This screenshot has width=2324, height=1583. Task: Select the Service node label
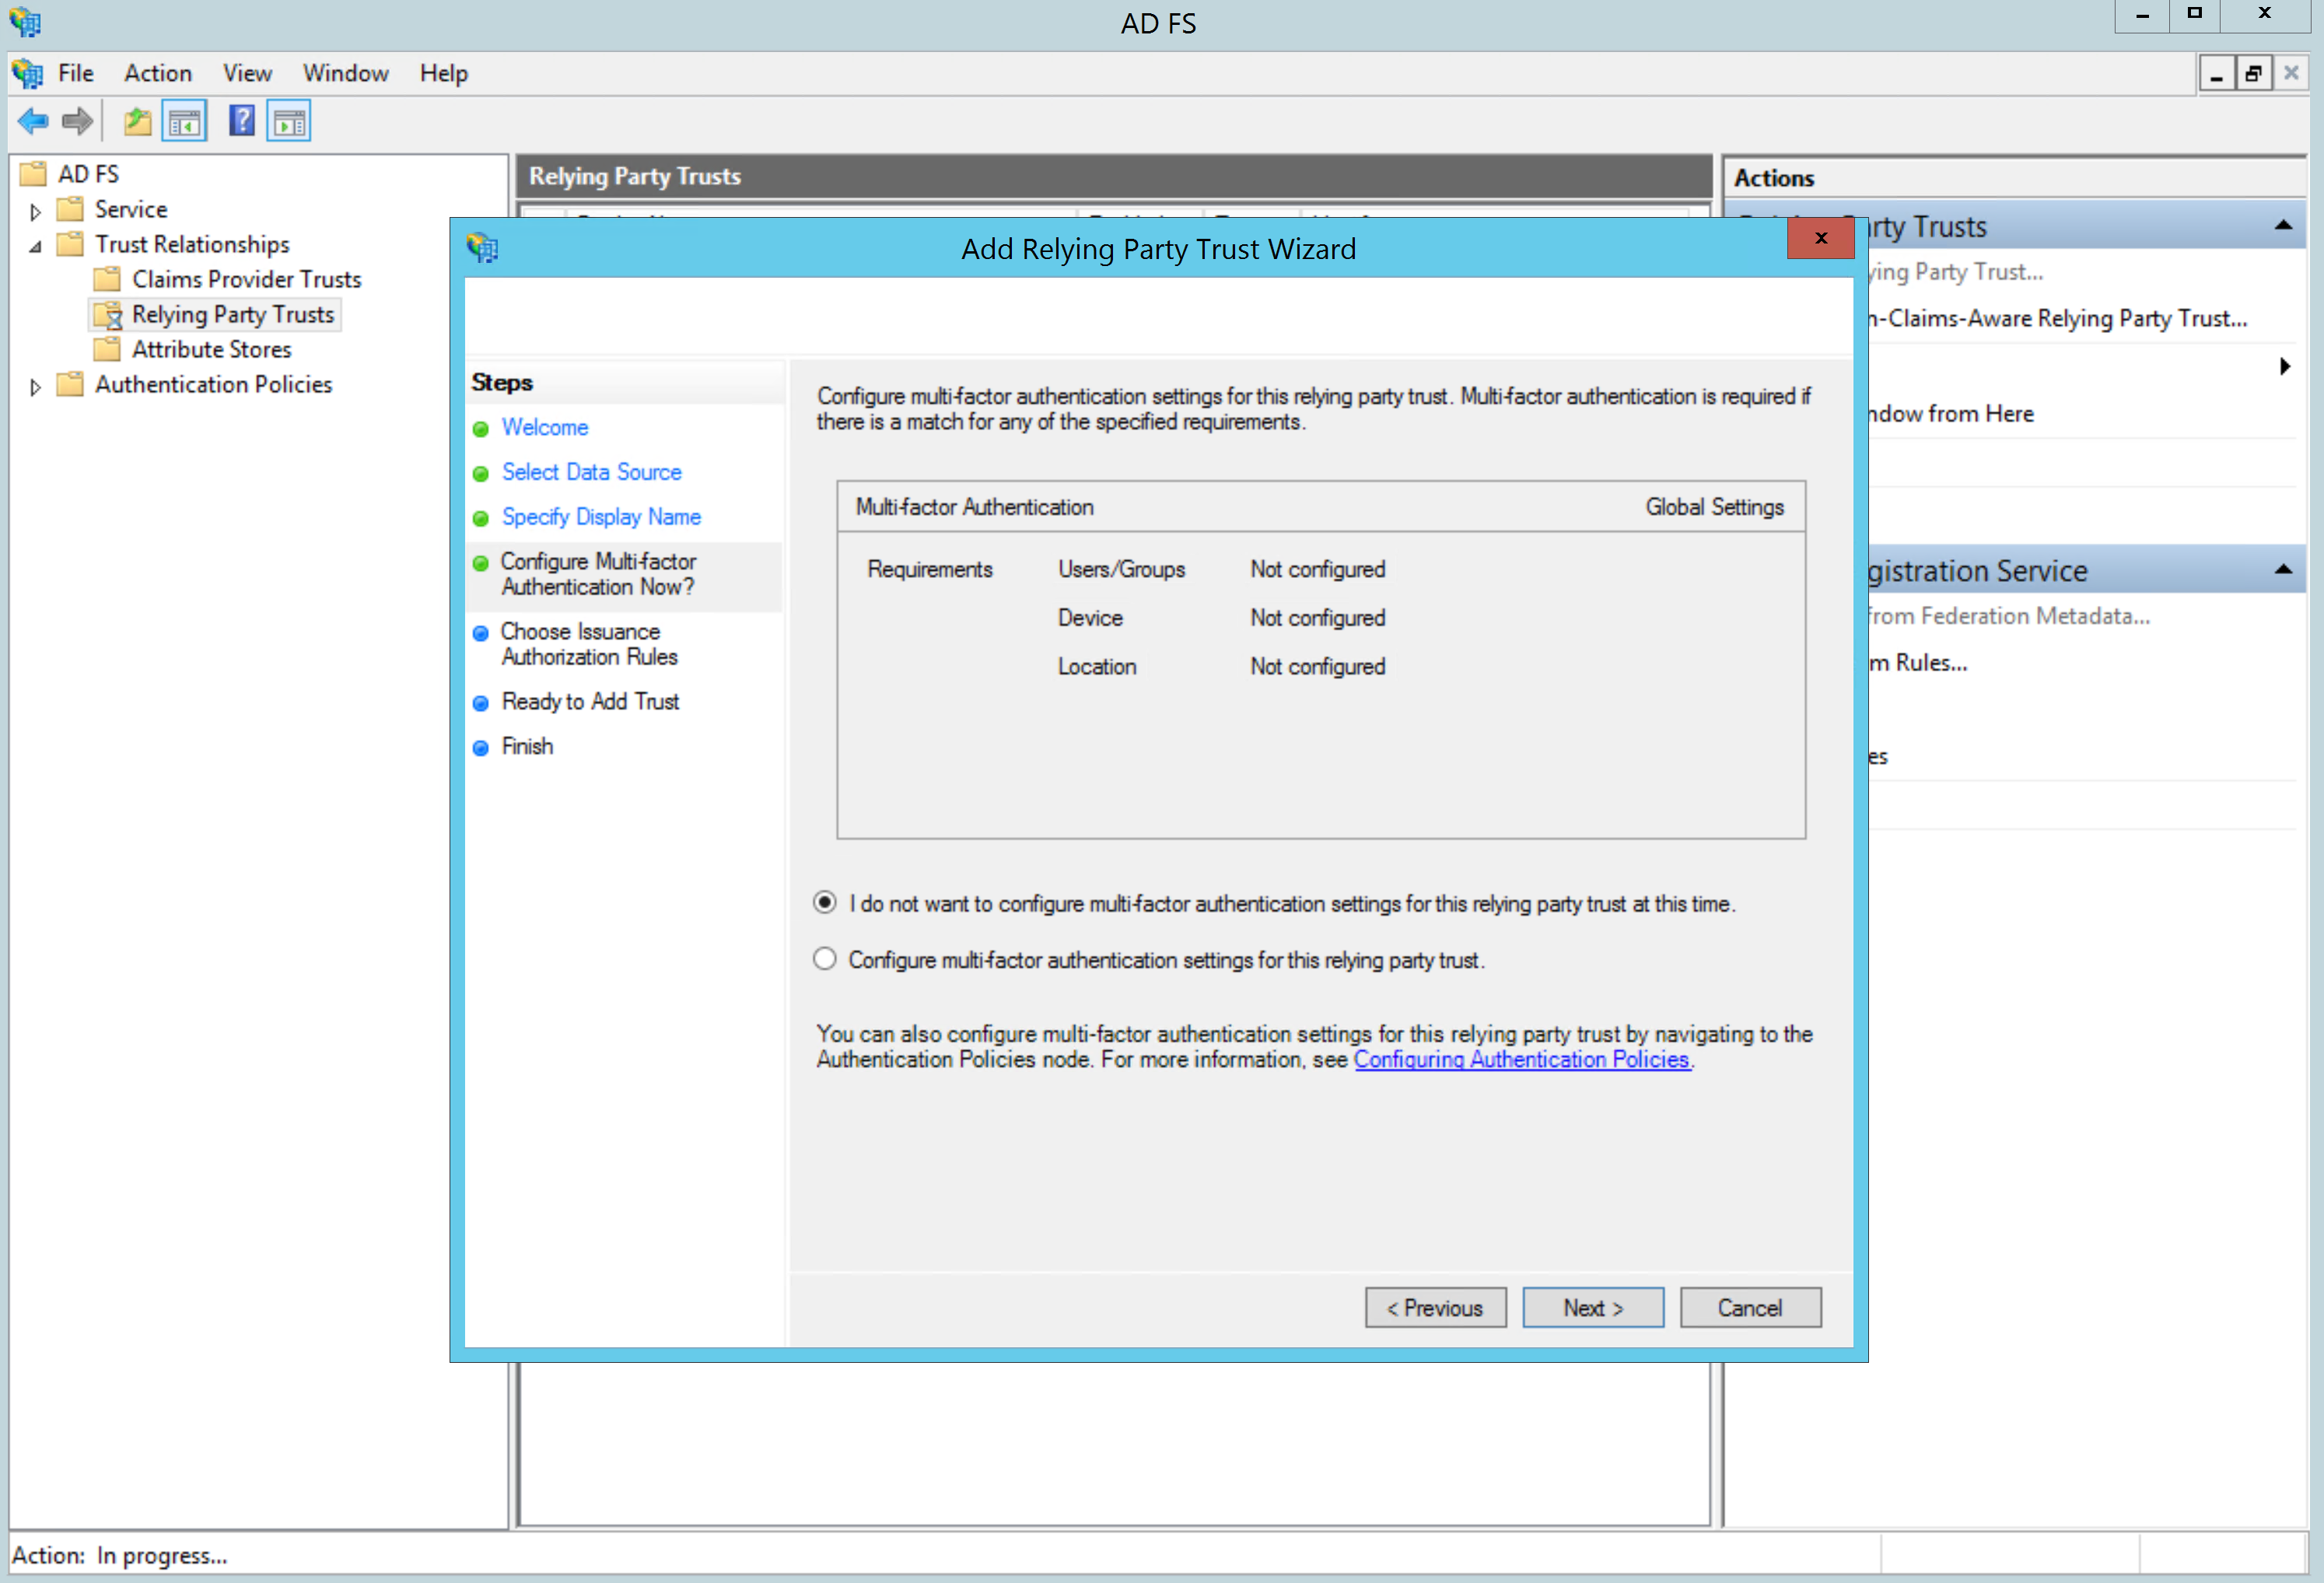point(131,209)
